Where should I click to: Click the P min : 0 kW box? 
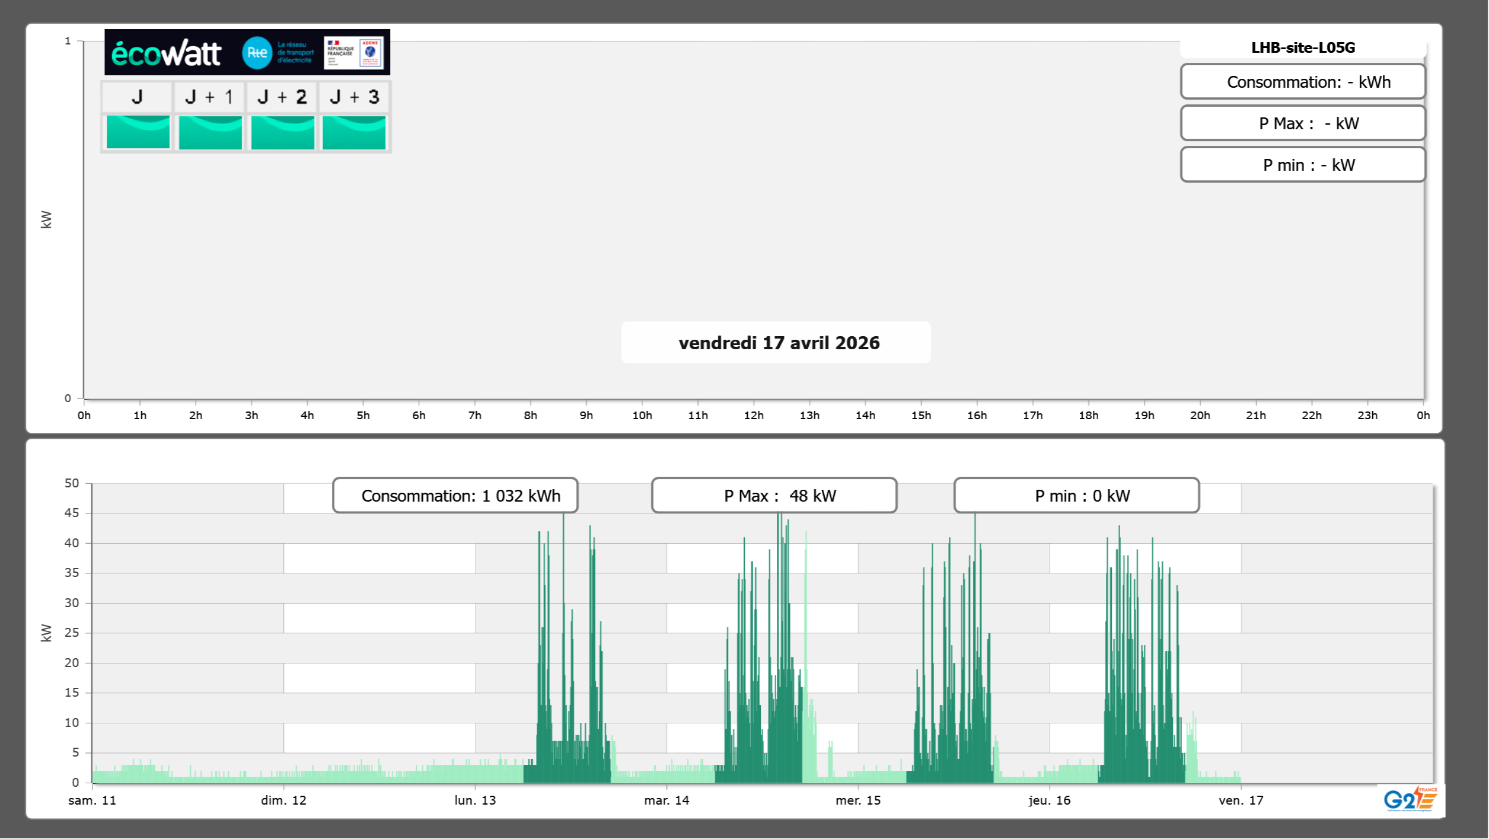coord(1076,496)
